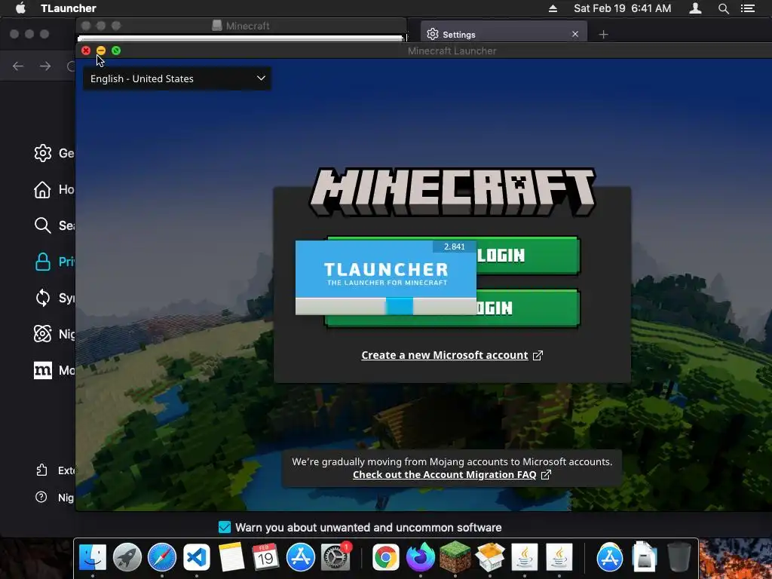
Task: Open the removable drive dock icon
Action: [x=645, y=557]
